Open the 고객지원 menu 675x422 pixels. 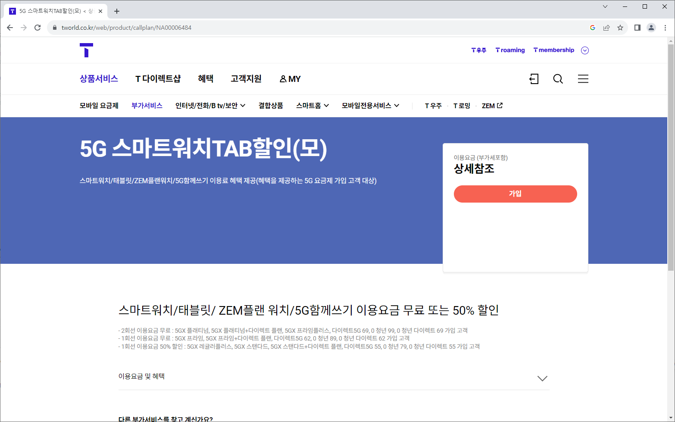(x=246, y=79)
